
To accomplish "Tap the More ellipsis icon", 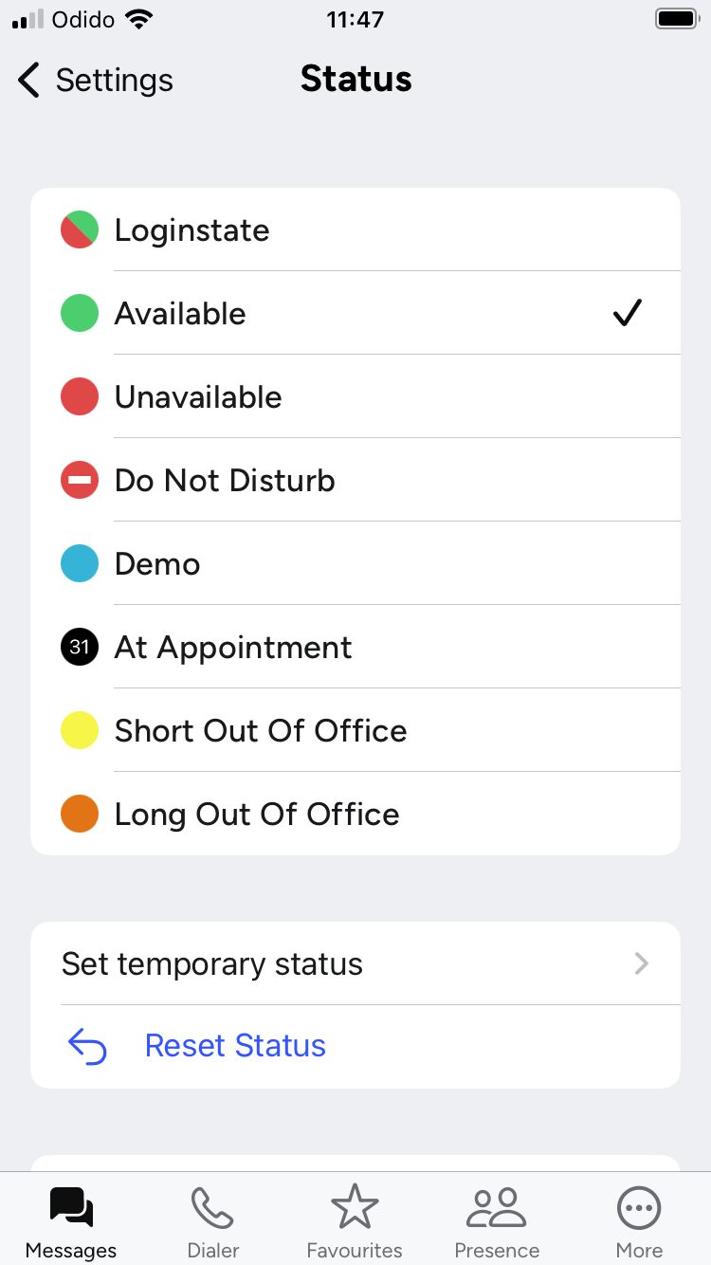I will [639, 1207].
